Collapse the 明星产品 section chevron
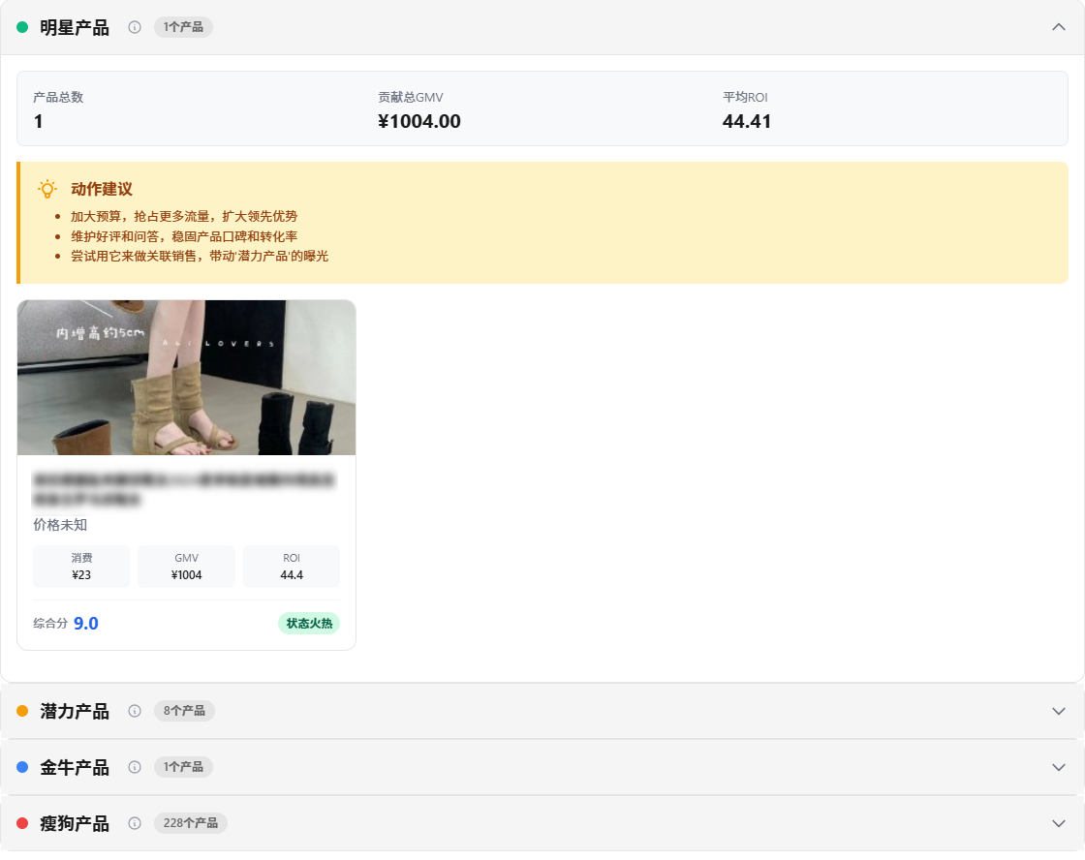The image size is (1085, 860). coord(1058,27)
